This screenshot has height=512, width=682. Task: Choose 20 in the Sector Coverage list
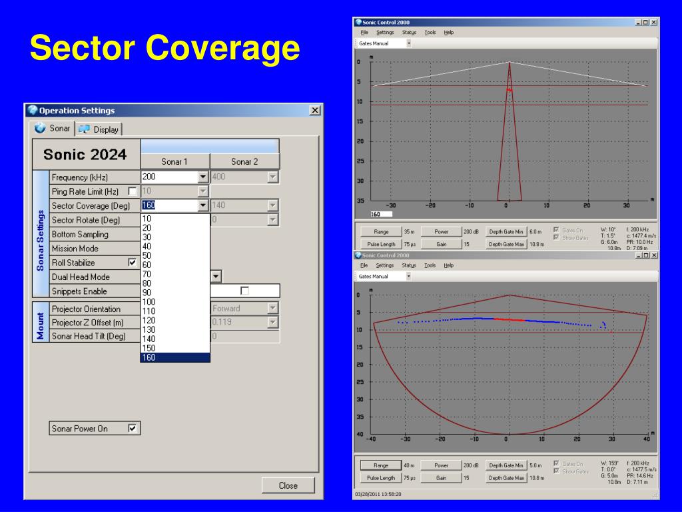pyautogui.click(x=175, y=228)
